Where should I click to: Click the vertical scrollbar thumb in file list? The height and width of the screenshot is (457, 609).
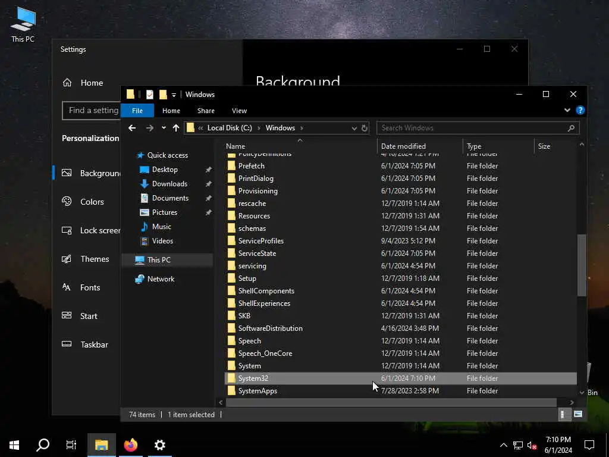(582, 265)
